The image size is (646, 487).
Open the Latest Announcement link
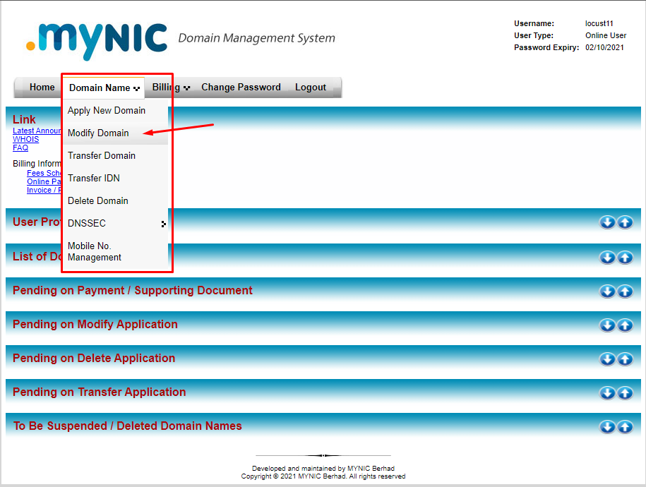pos(37,131)
